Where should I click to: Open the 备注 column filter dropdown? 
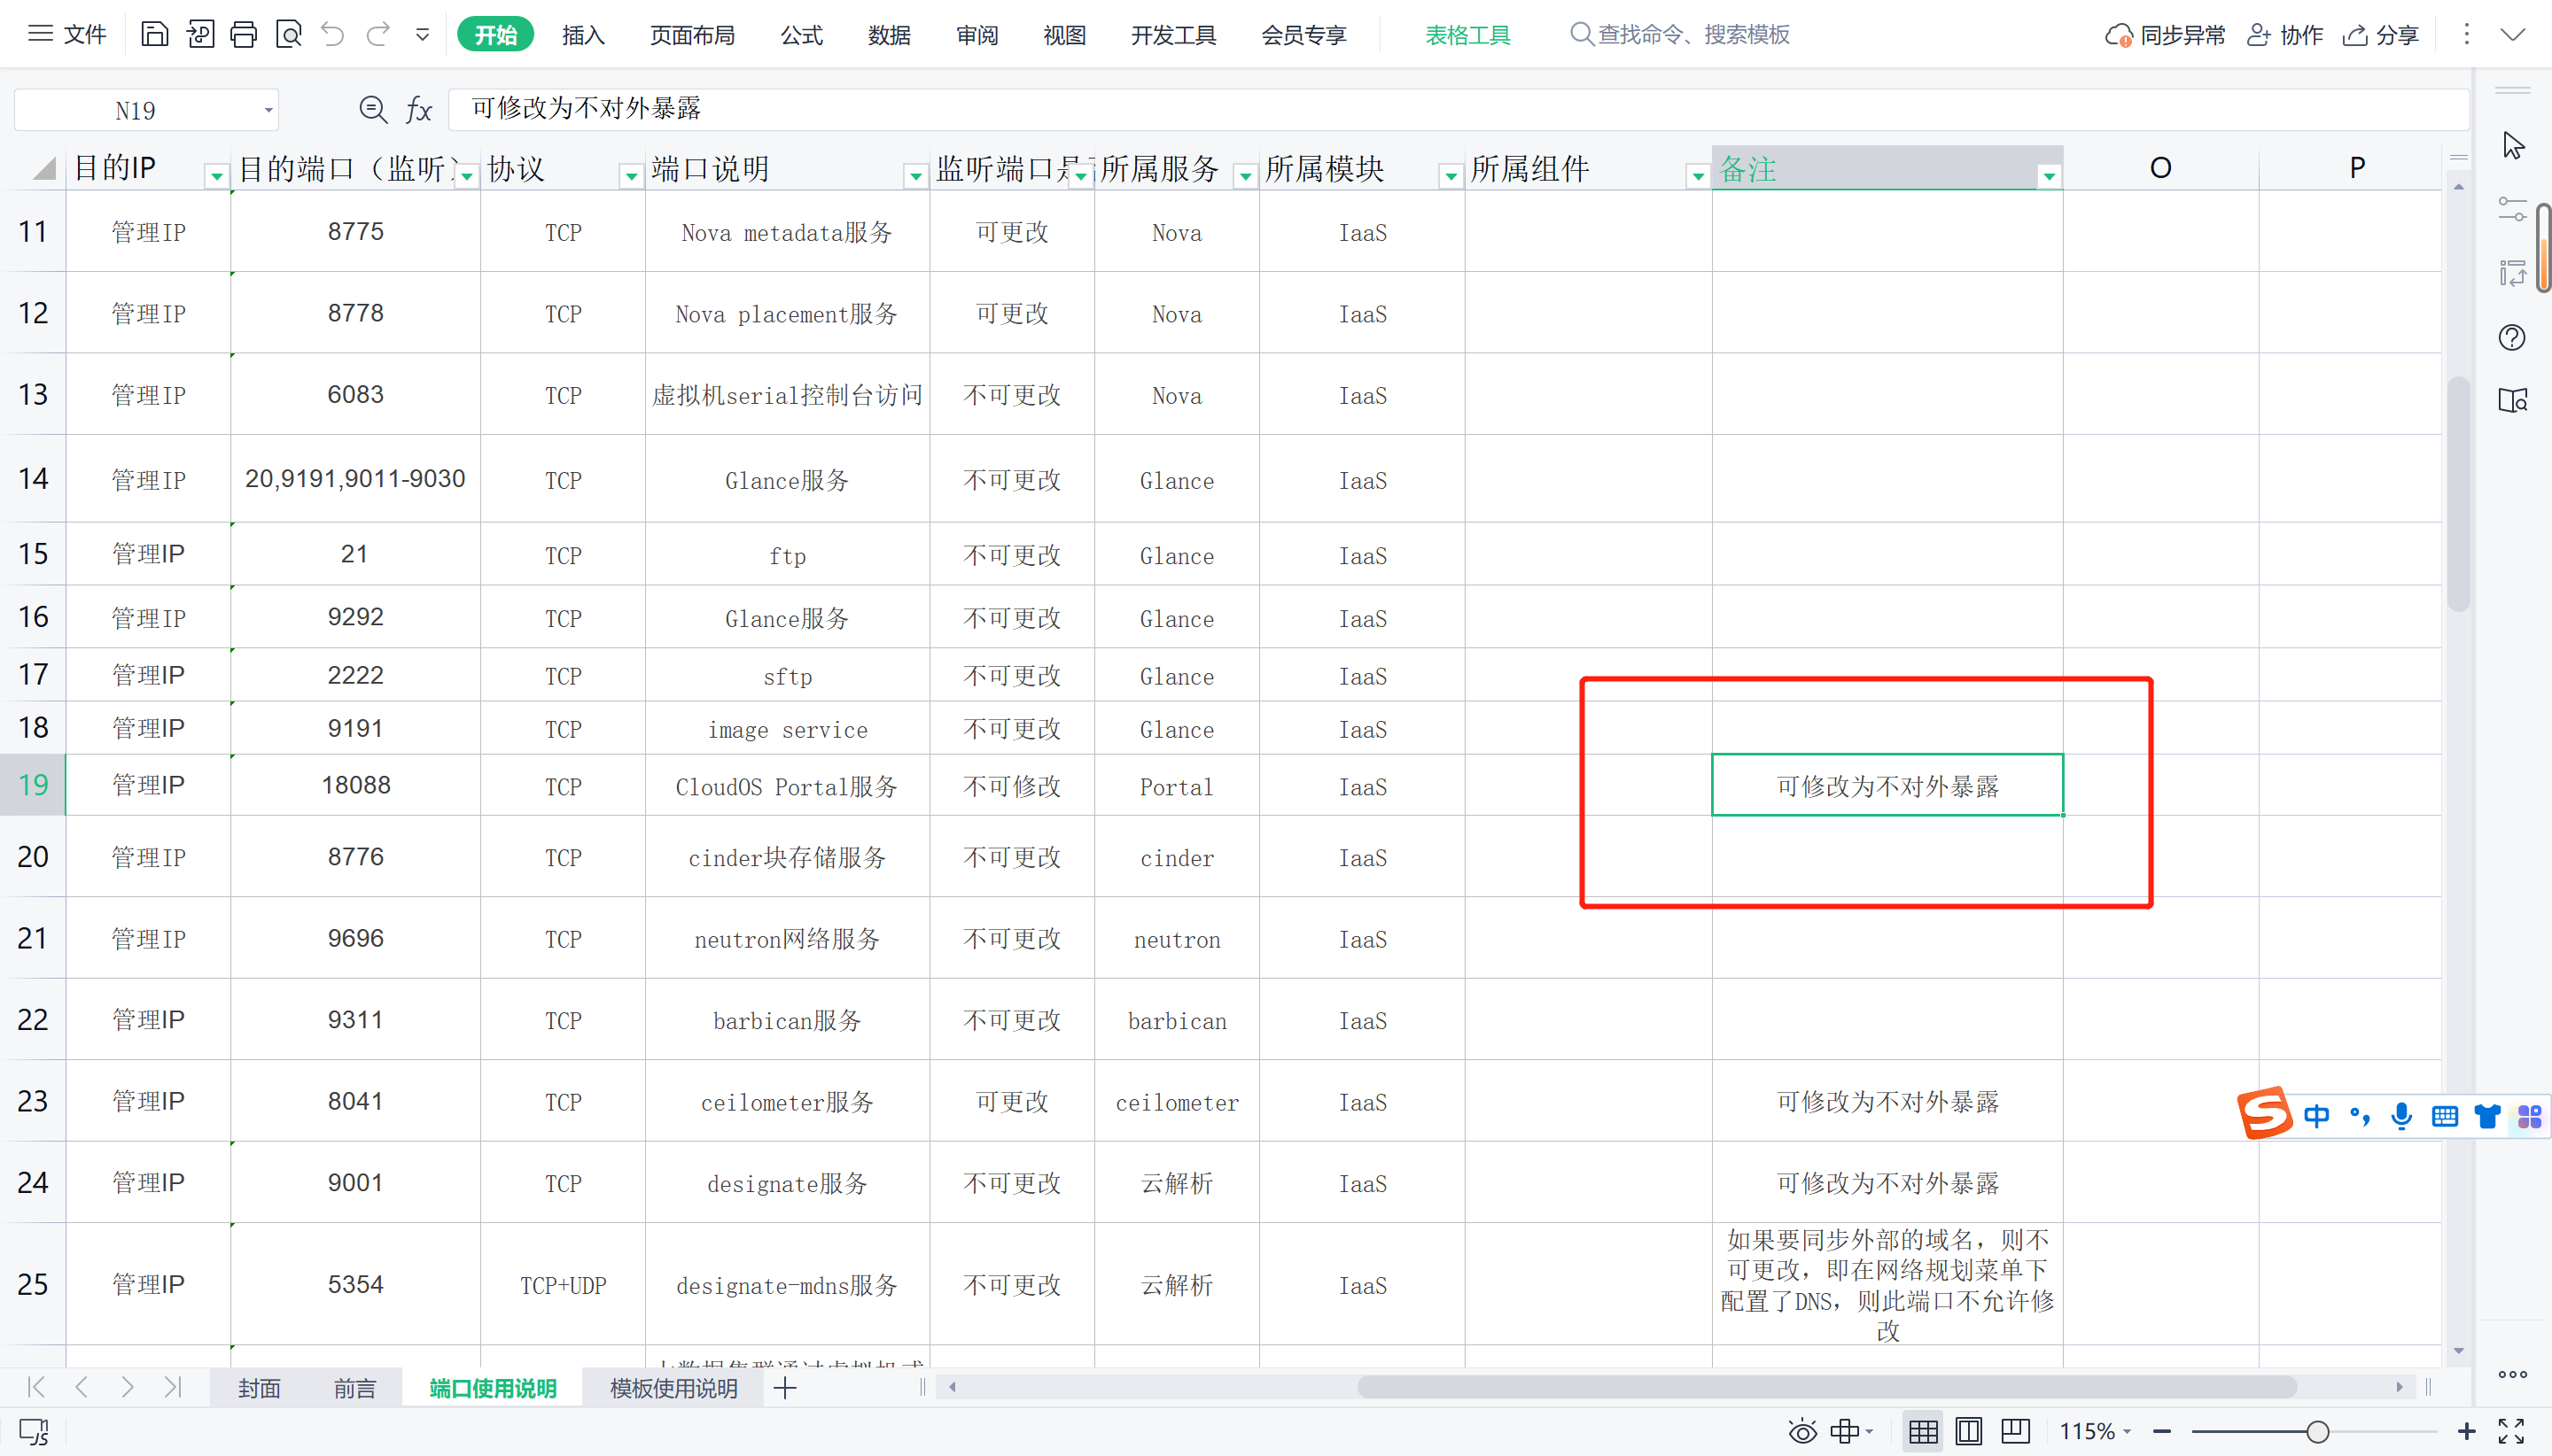click(x=2049, y=176)
